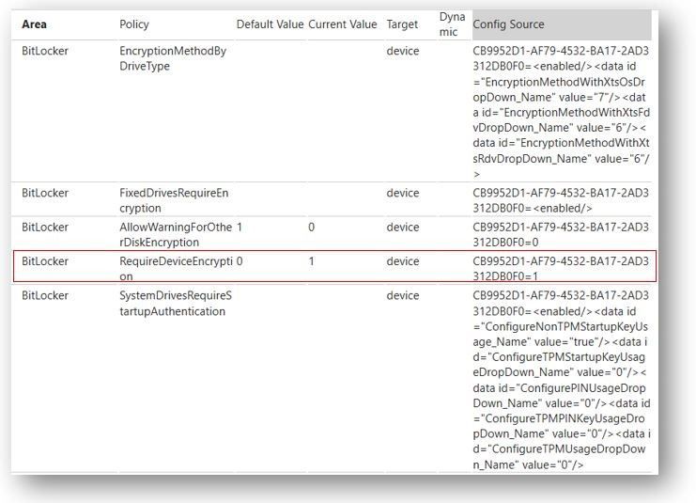Click the Current Value column header
The height and width of the screenshot is (503, 696).
[342, 24]
